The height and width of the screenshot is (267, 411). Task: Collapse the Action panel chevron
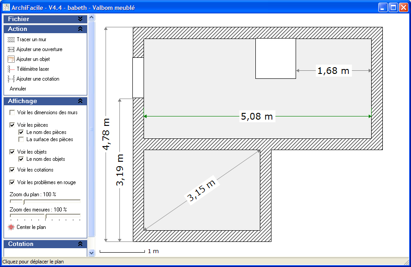pos(80,29)
